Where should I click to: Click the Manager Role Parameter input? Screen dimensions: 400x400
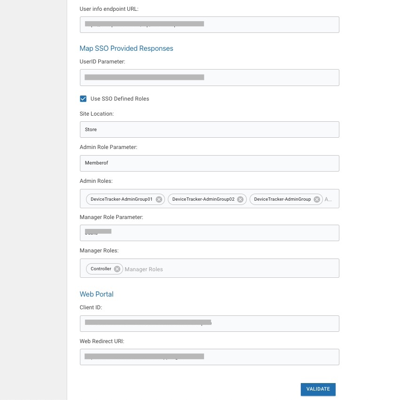click(x=209, y=233)
